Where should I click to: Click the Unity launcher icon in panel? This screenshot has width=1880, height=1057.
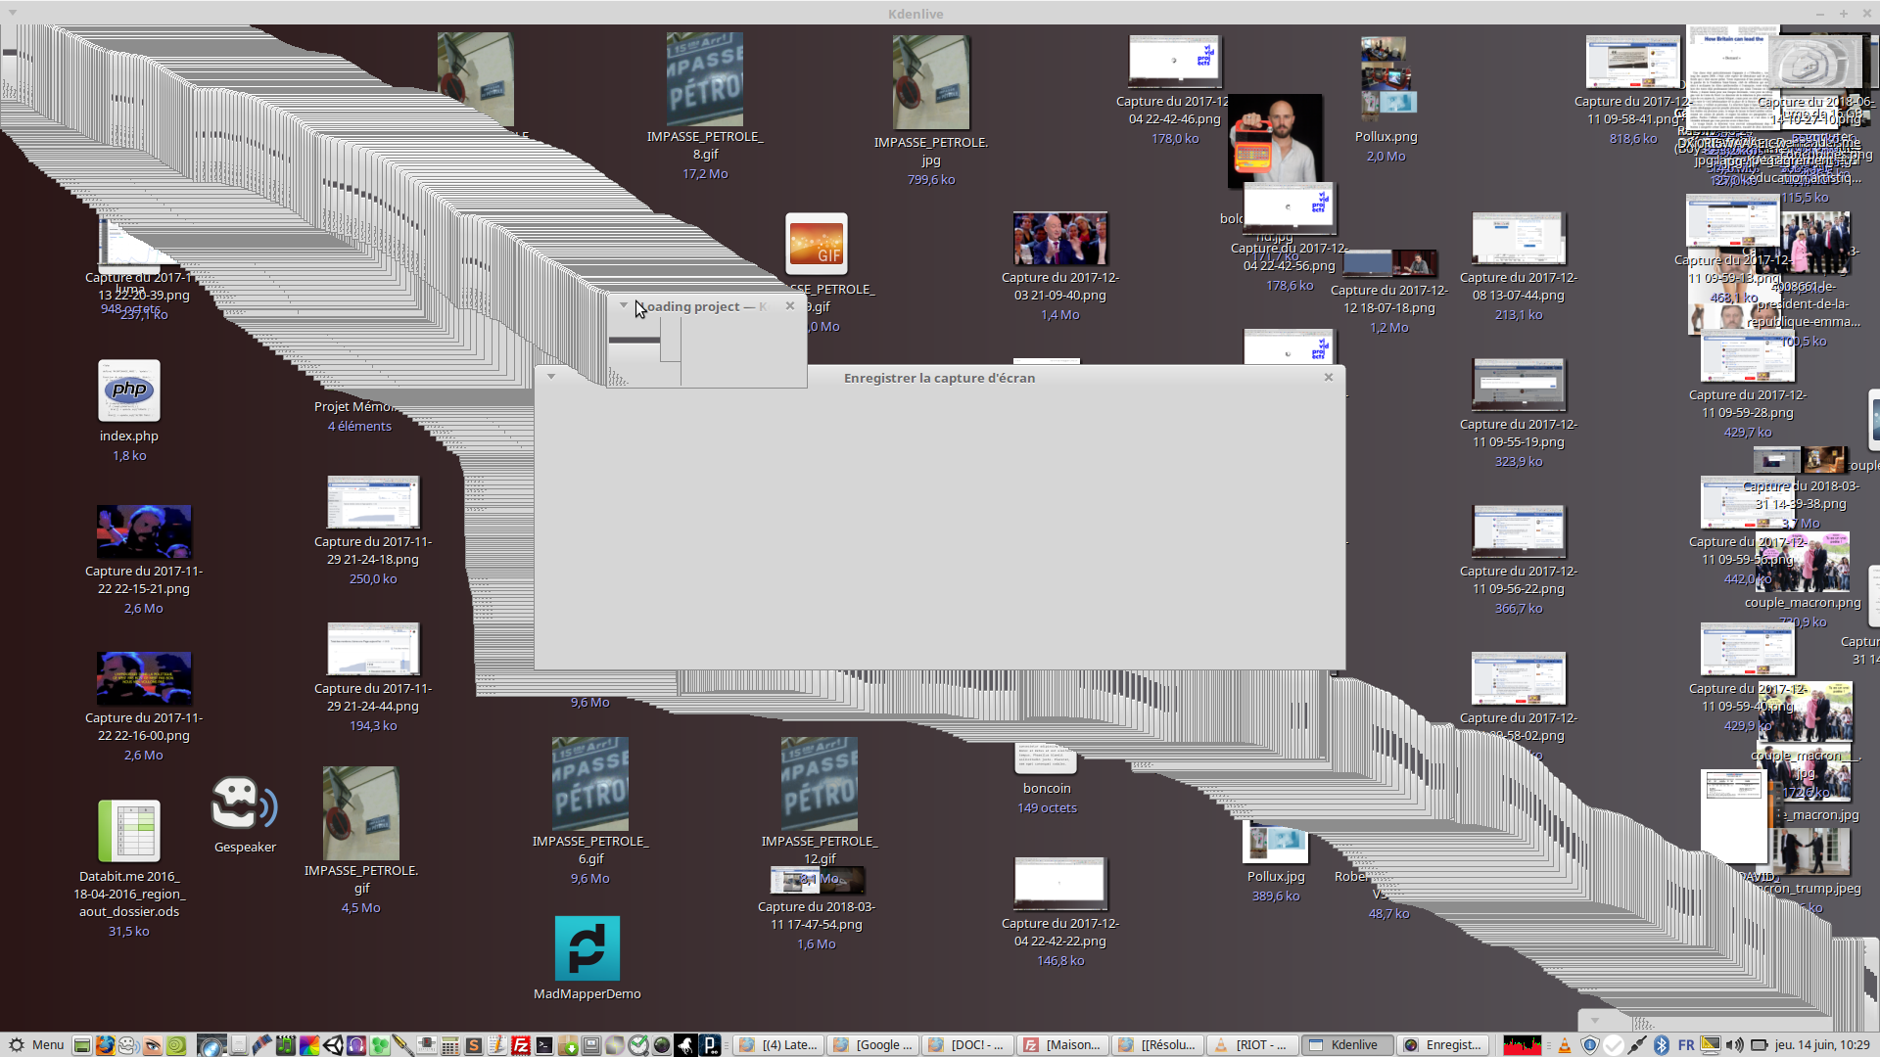(333, 1045)
